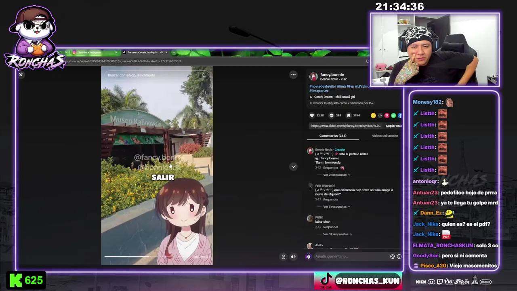This screenshot has height=291, width=517.
Task: Expand Ver 39 respuestas
Action: tap(338, 234)
